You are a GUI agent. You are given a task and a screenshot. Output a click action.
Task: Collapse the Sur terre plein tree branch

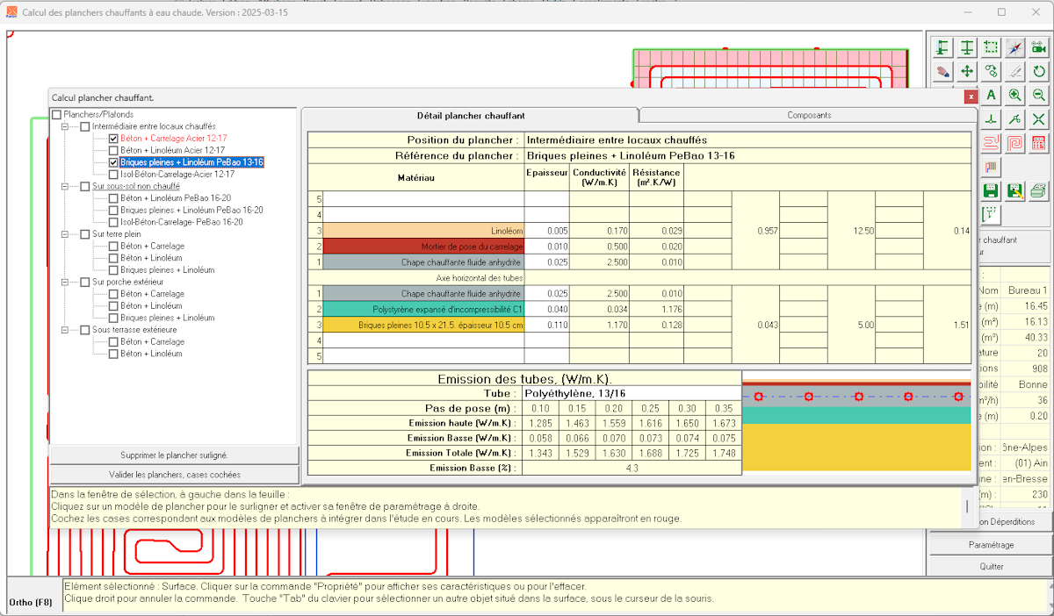coord(65,234)
